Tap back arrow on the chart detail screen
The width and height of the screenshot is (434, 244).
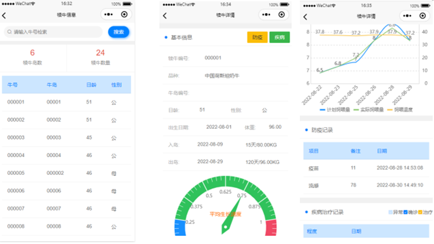[x=305, y=16]
